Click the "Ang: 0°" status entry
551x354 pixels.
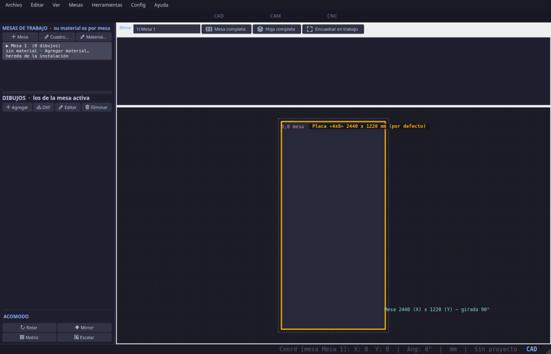click(419, 349)
